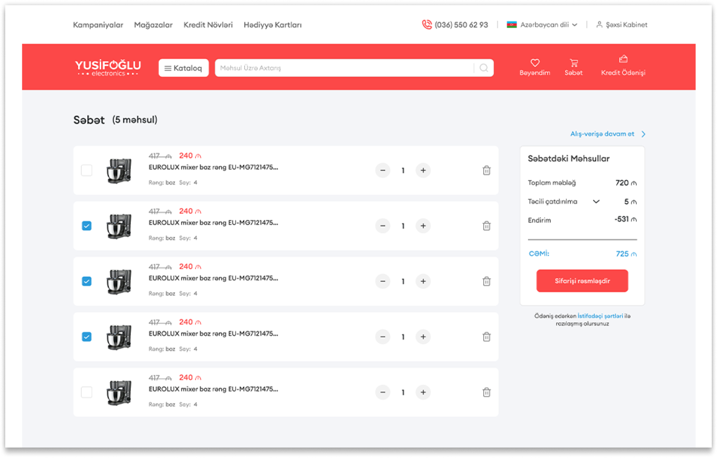Viewport: 717px width, 458px height.
Task: Click the phone icon next to the number
Action: (x=427, y=25)
